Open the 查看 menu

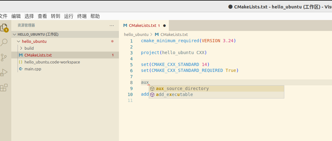coord(42,16)
